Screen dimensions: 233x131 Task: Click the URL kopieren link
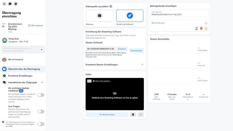[x=36, y=26]
